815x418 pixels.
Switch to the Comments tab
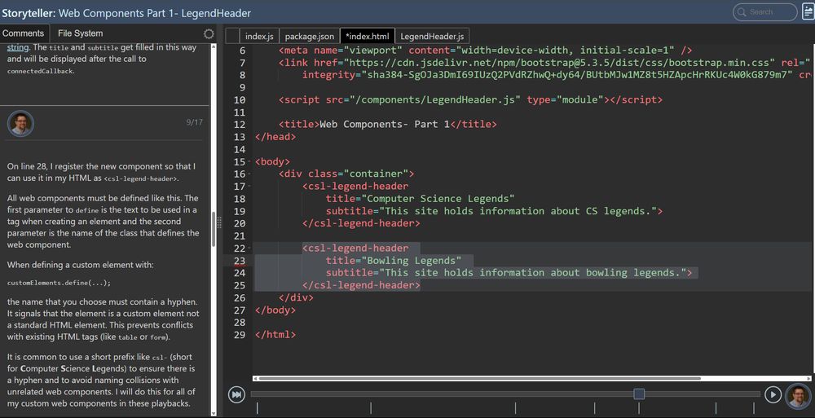[24, 33]
